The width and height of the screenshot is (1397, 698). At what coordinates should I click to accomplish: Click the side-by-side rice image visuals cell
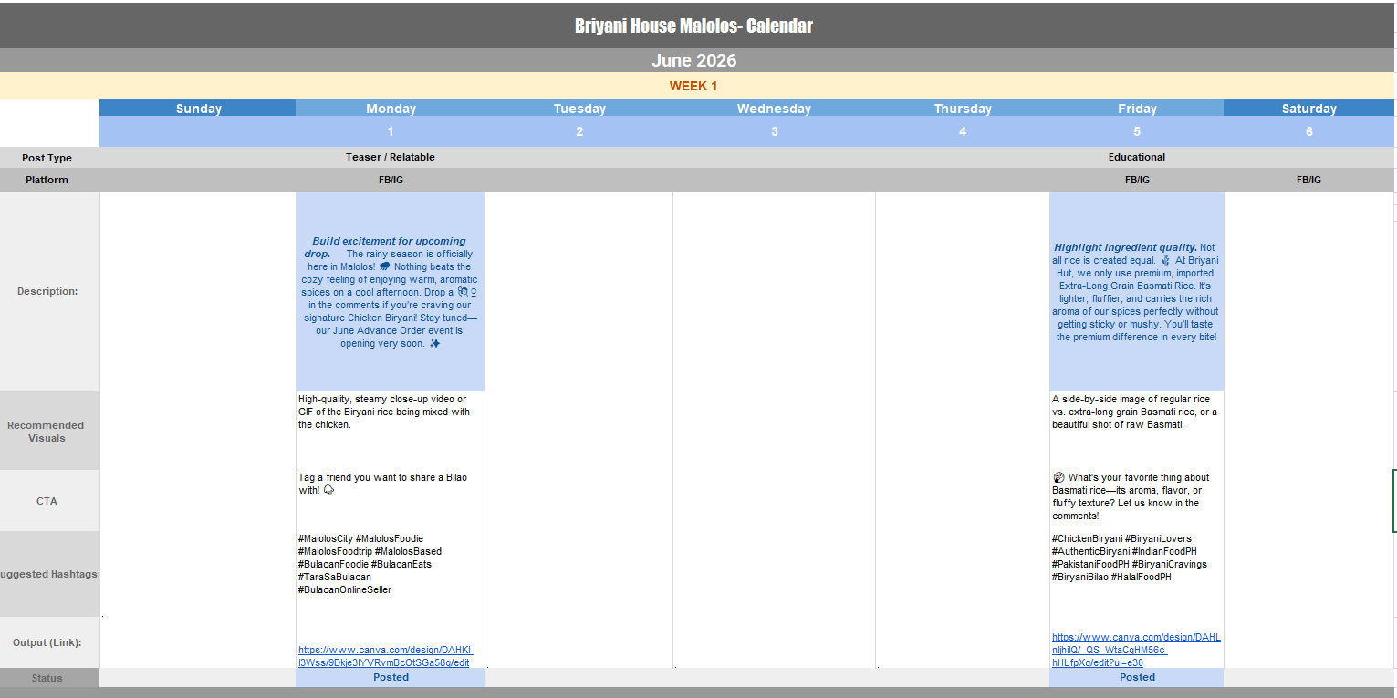click(1137, 431)
